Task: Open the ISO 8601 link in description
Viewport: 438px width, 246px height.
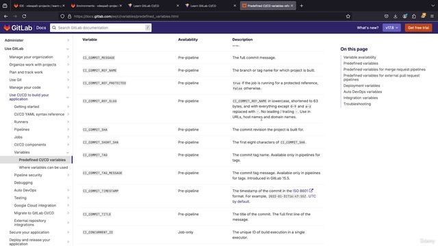Action: [x=300, y=191]
